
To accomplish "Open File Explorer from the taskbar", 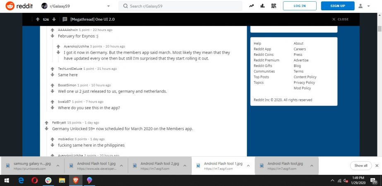I will coord(62,180).
